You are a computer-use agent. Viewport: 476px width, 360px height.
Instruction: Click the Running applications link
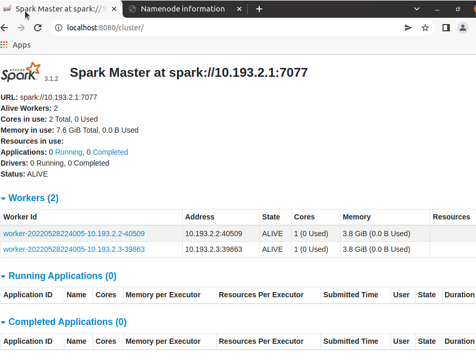pyautogui.click(x=68, y=152)
